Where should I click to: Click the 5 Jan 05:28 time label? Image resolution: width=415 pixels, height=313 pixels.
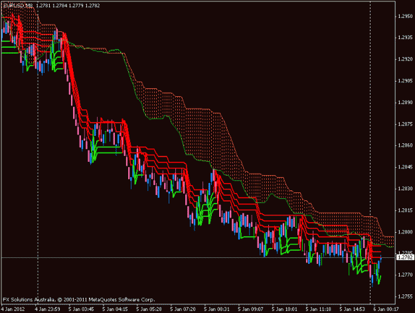tap(149, 309)
